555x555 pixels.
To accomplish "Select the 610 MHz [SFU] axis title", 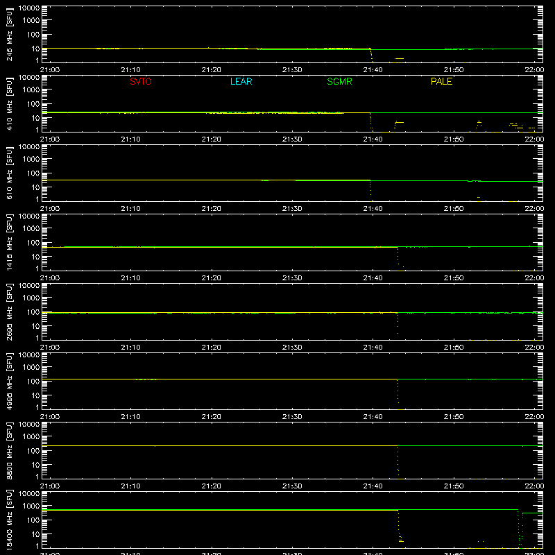I will coord(9,173).
